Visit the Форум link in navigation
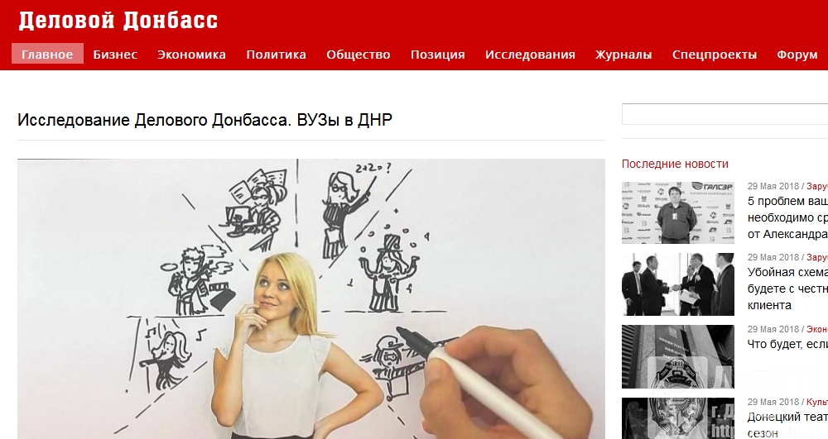 (x=797, y=55)
